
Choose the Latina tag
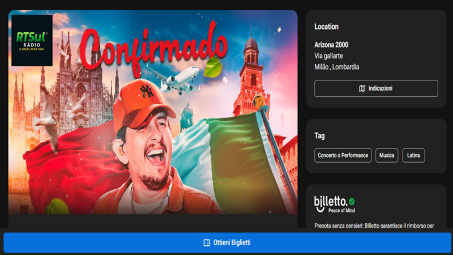[413, 155]
